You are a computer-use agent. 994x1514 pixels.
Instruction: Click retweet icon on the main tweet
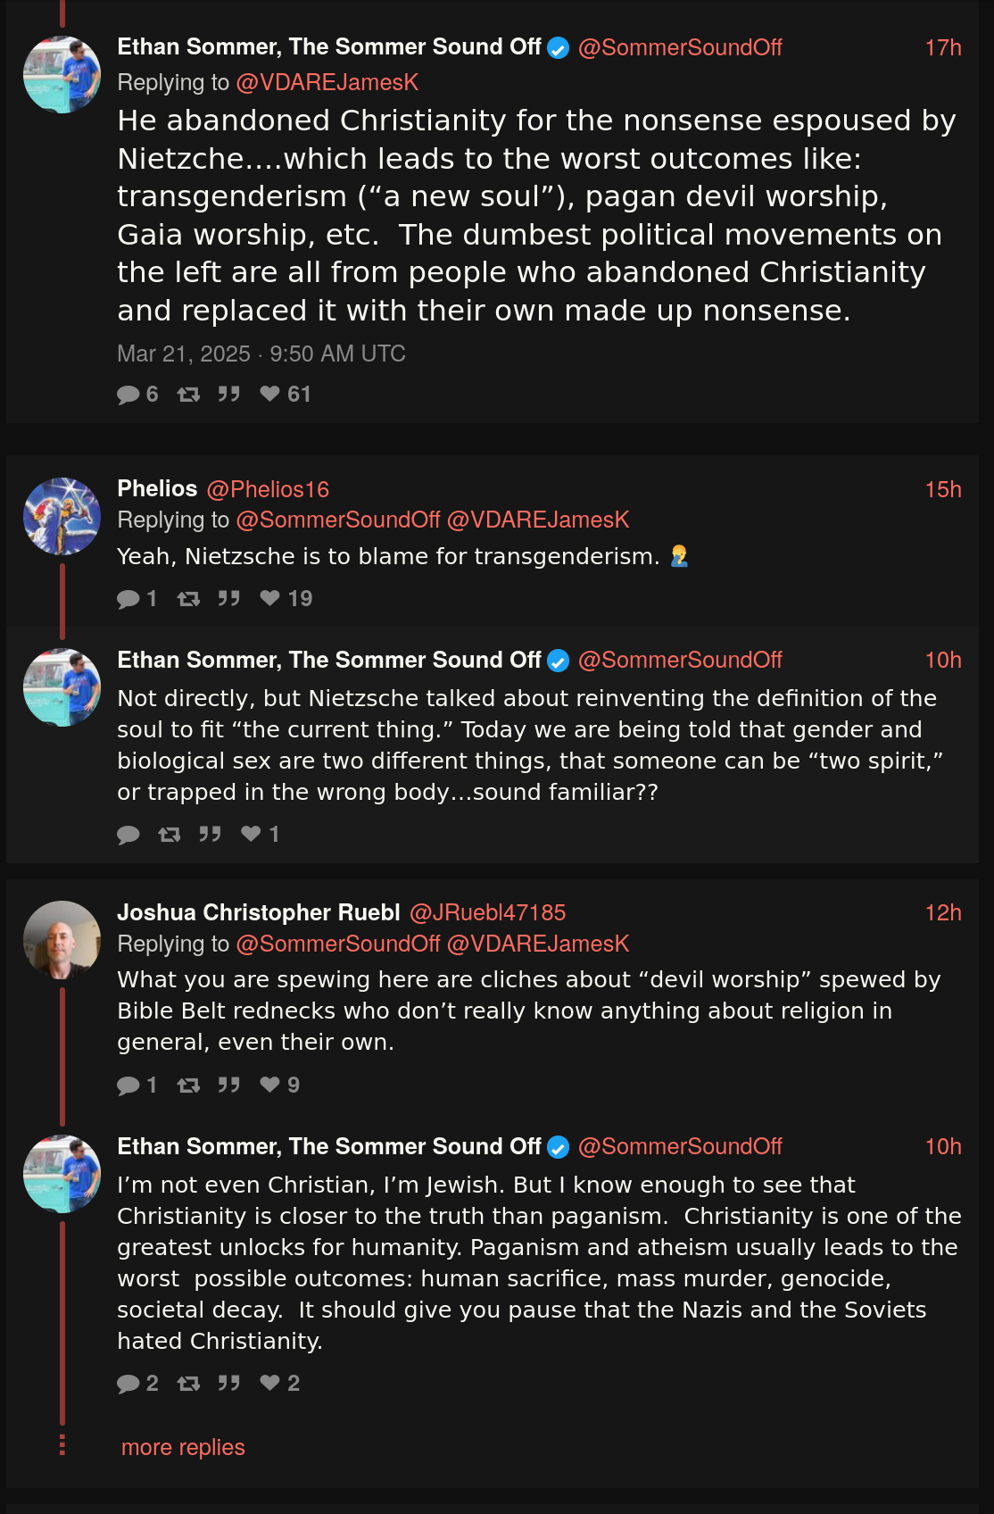(x=188, y=395)
